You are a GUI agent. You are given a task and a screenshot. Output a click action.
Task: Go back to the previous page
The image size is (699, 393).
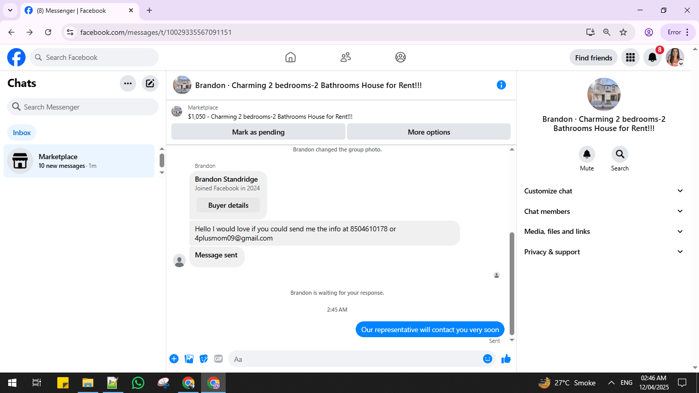(11, 32)
